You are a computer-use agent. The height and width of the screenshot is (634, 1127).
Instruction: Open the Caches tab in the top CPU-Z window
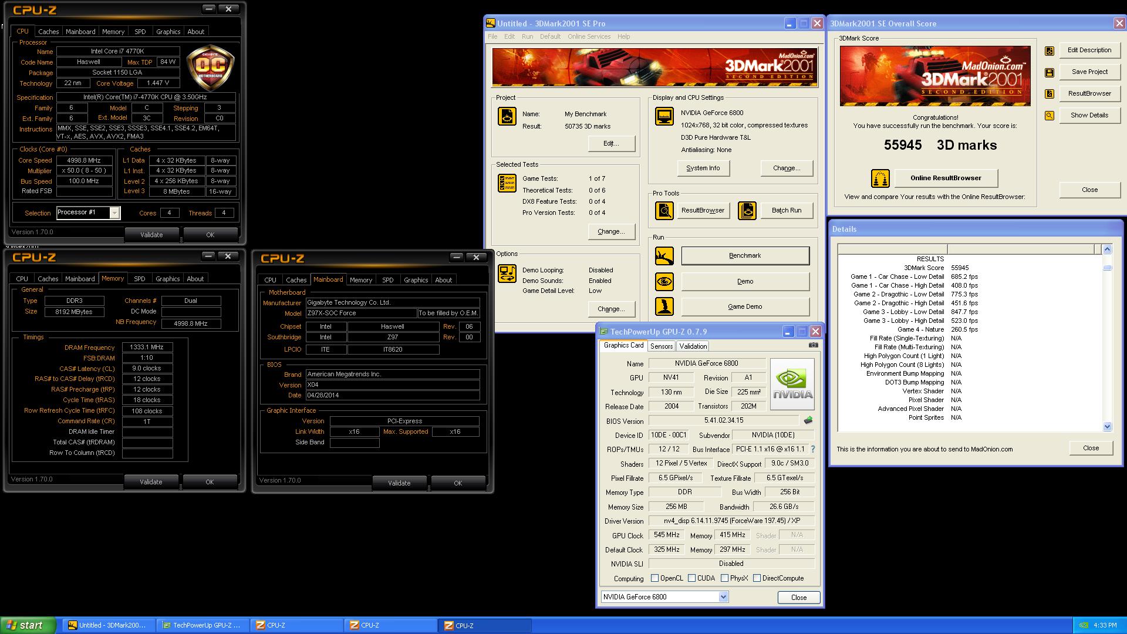point(48,32)
